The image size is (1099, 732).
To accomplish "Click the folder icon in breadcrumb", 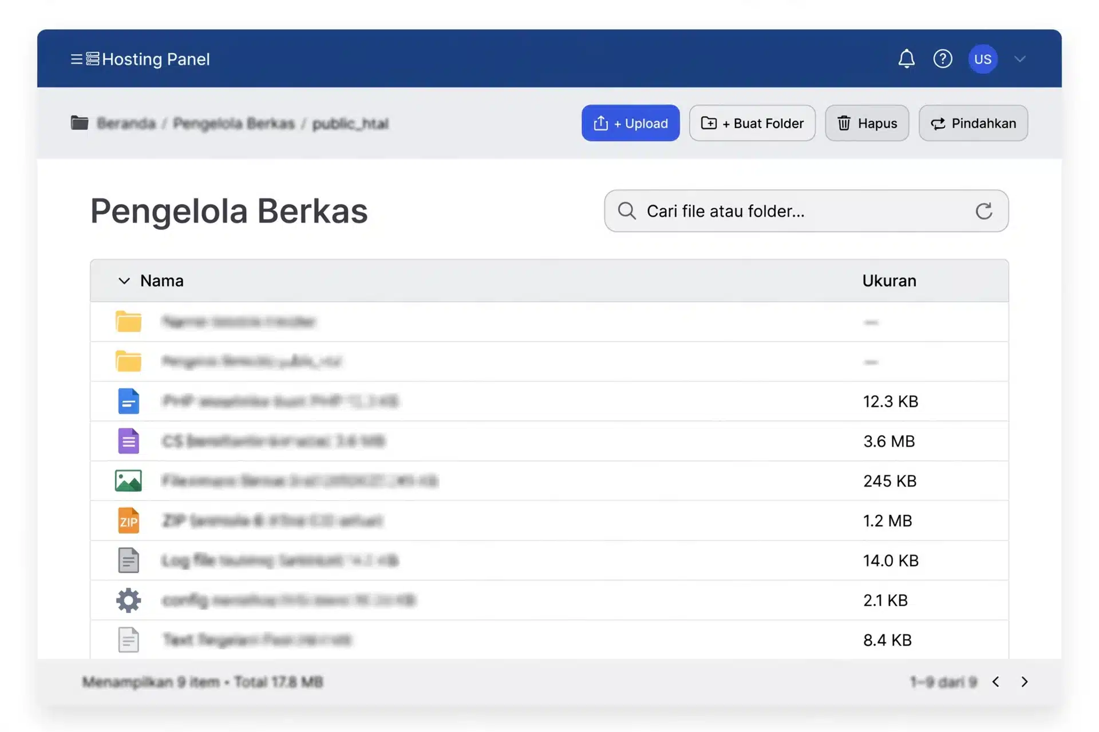I will point(80,123).
